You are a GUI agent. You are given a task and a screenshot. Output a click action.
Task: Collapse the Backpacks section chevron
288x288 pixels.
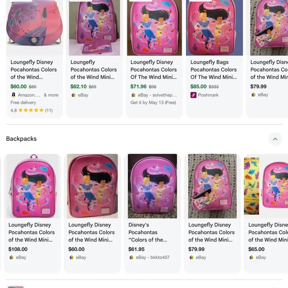(x=275, y=139)
